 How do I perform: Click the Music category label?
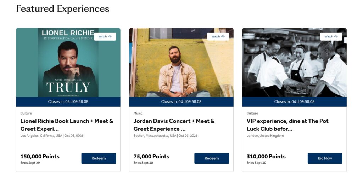point(138,113)
